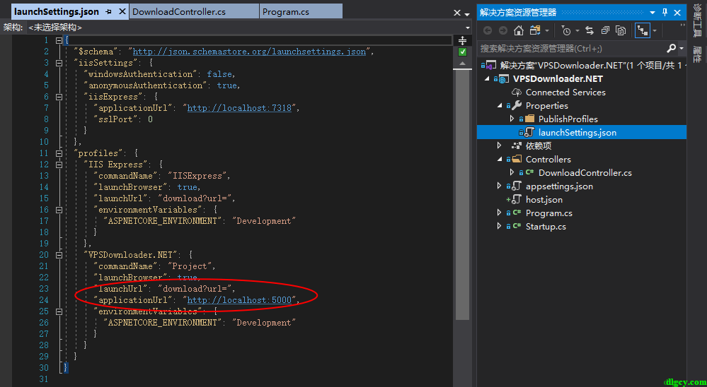The image size is (707, 387).
Task: Click the magnifier search icon in Solution Explorer
Action: [672, 48]
